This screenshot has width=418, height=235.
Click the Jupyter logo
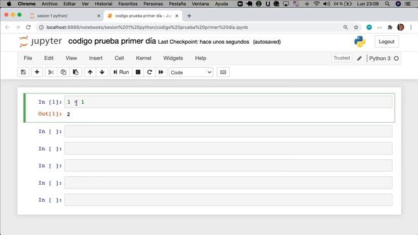pyautogui.click(x=40, y=42)
